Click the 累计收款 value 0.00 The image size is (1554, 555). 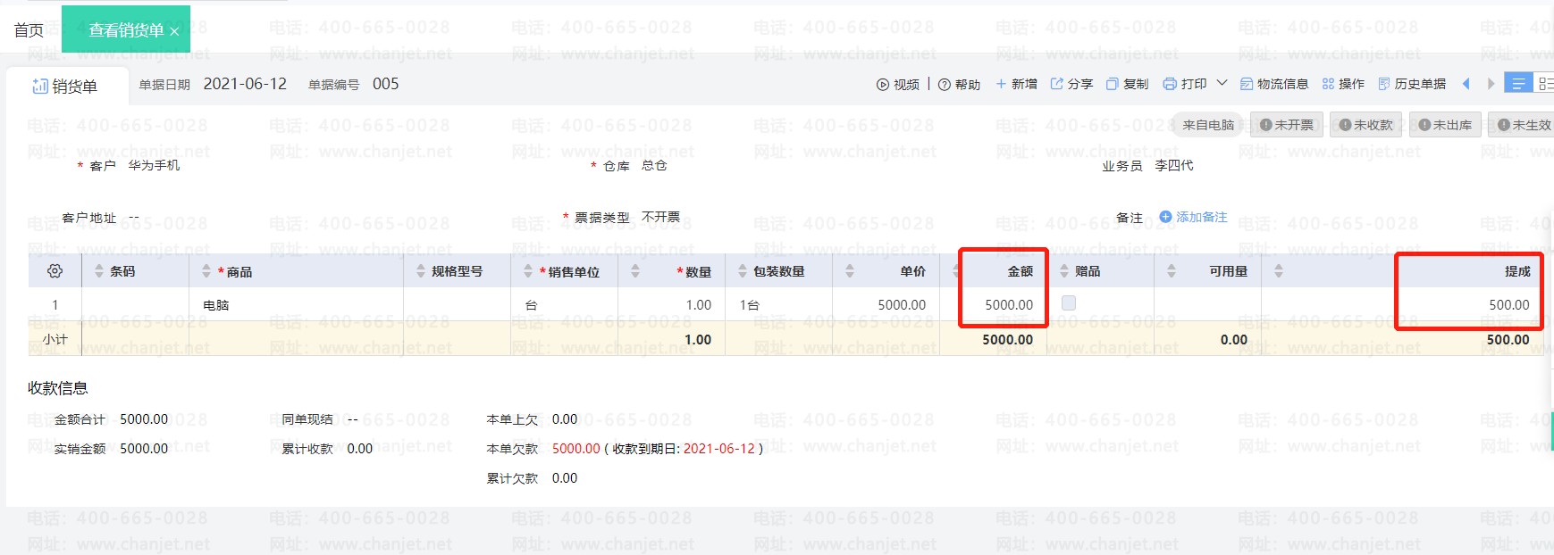359,448
